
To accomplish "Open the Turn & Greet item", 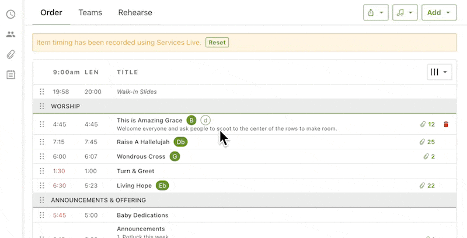I will click(135, 171).
